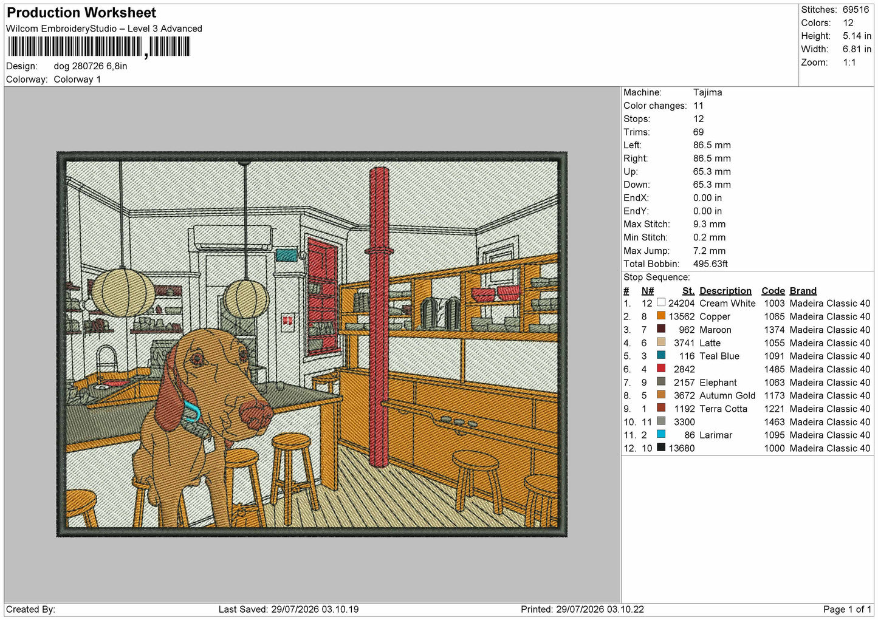
Task: Select the Larimar blue swatch
Action: [x=661, y=434]
